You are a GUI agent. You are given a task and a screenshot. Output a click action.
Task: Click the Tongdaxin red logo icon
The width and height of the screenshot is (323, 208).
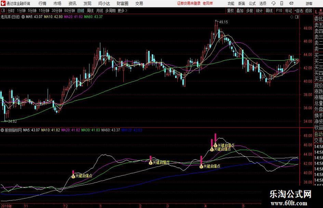pyautogui.click(x=3, y=3)
